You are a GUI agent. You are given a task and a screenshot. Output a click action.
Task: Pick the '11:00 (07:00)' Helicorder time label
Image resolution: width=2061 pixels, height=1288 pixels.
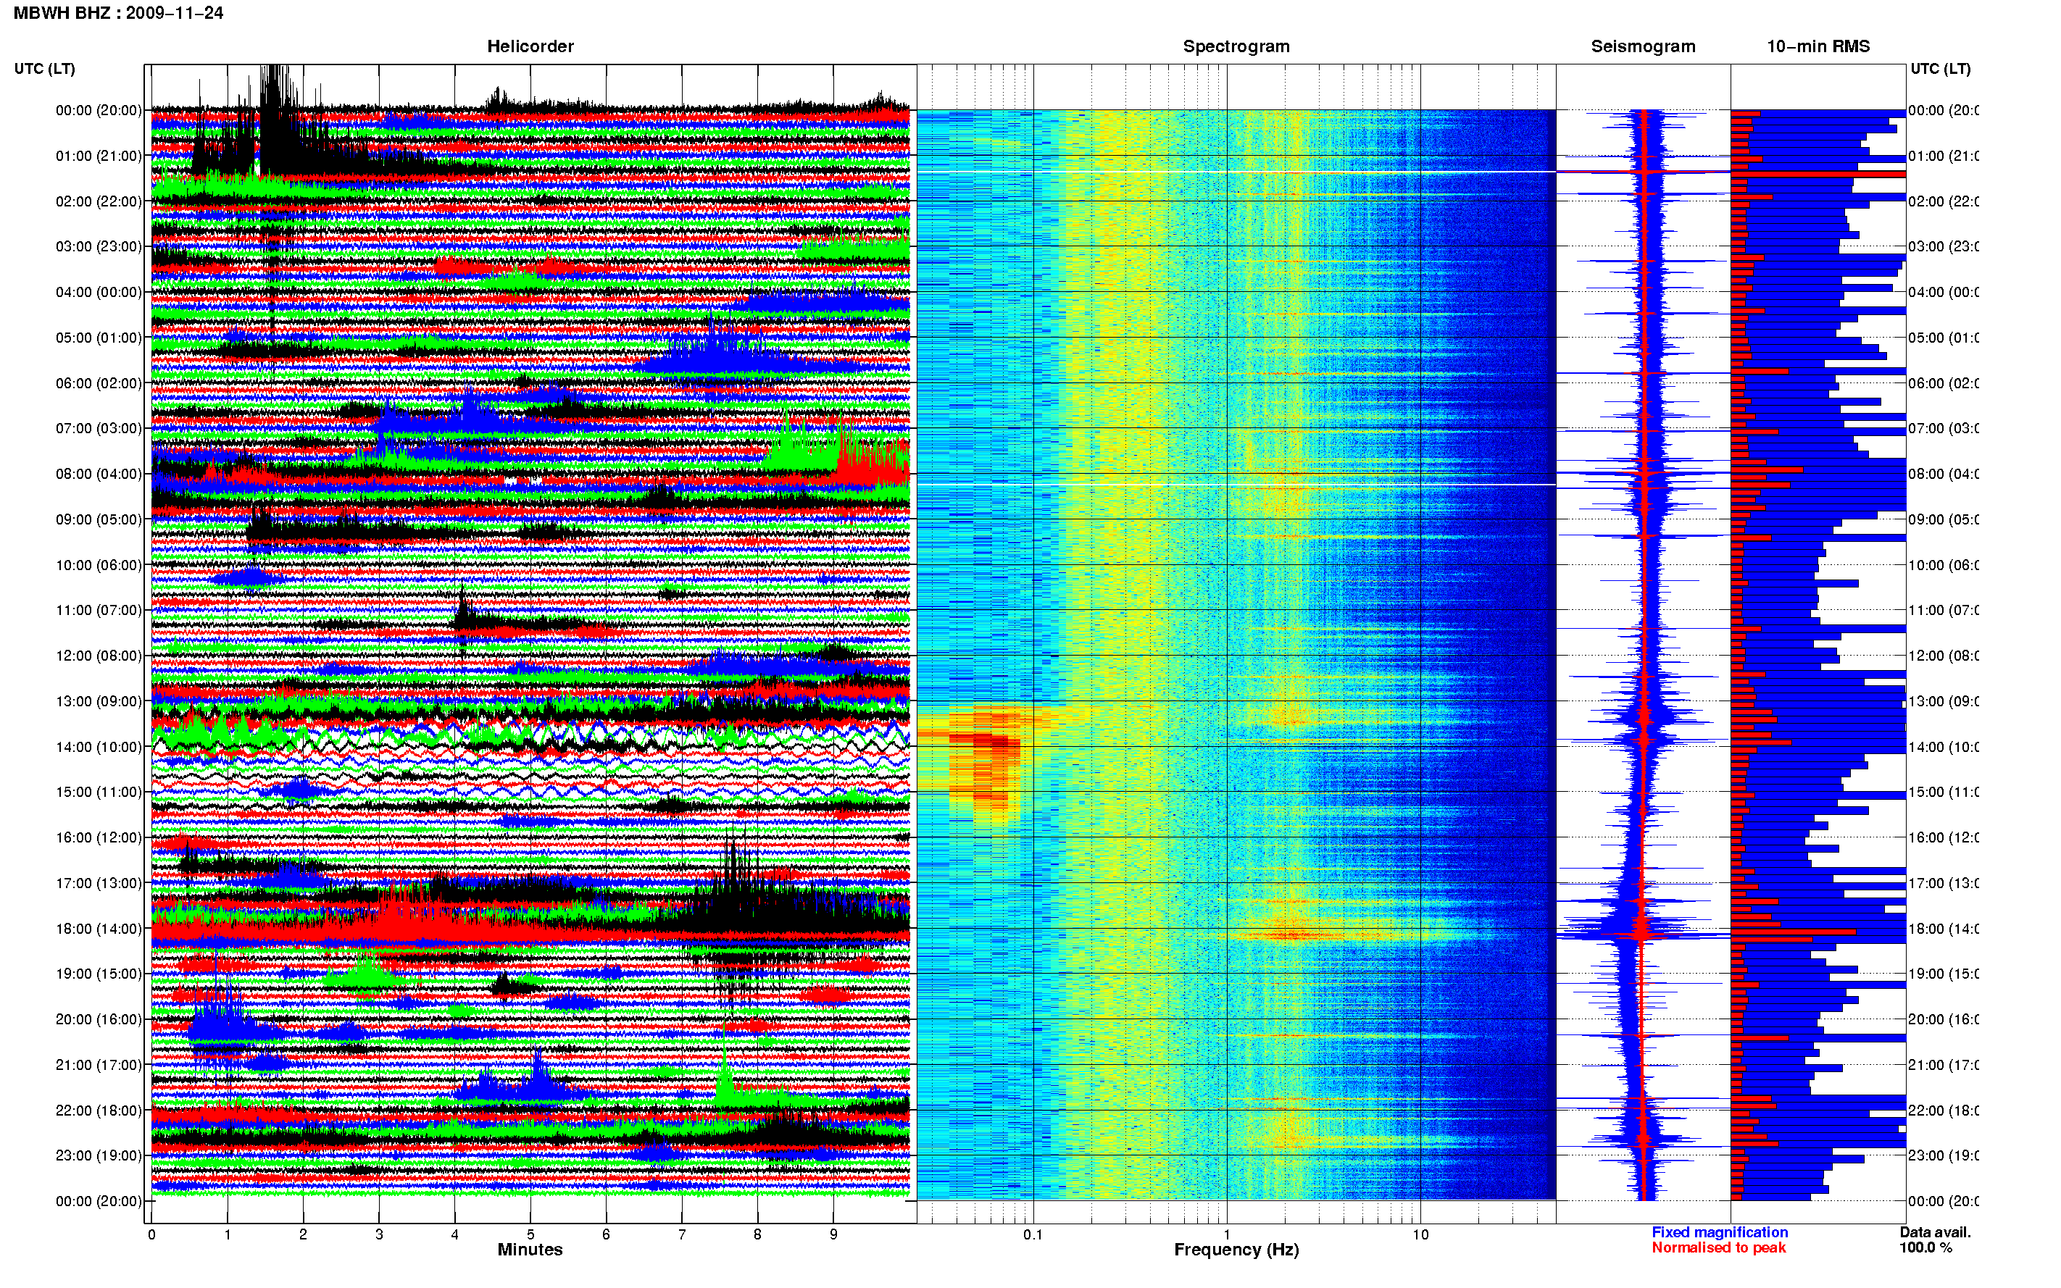[x=99, y=610]
